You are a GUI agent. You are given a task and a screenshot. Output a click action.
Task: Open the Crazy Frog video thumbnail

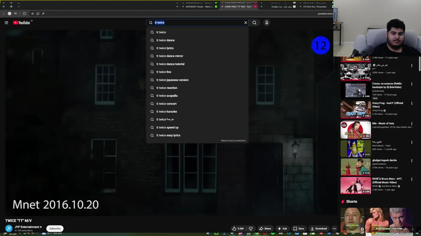pyautogui.click(x=356, y=109)
